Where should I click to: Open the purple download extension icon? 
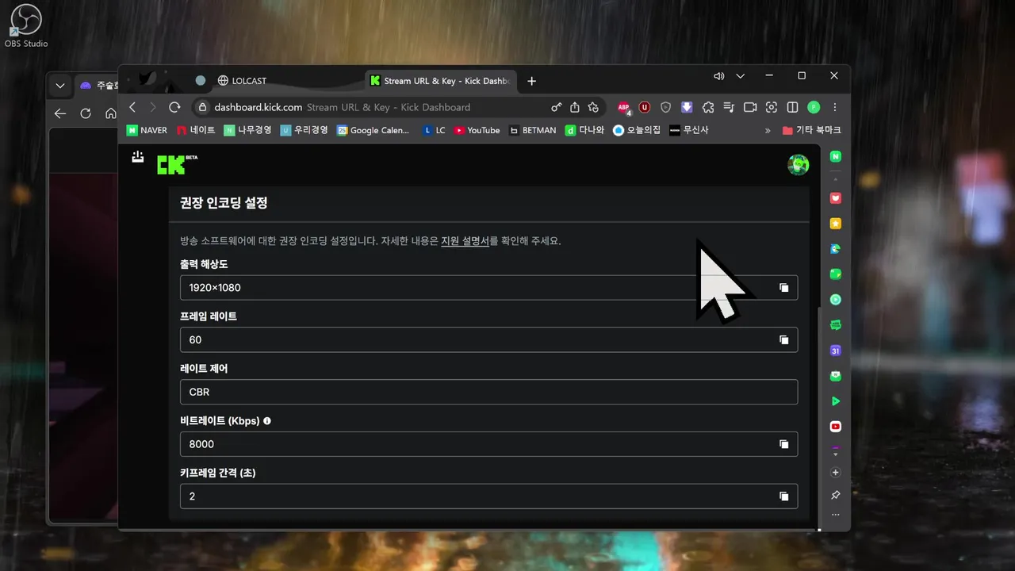(687, 107)
